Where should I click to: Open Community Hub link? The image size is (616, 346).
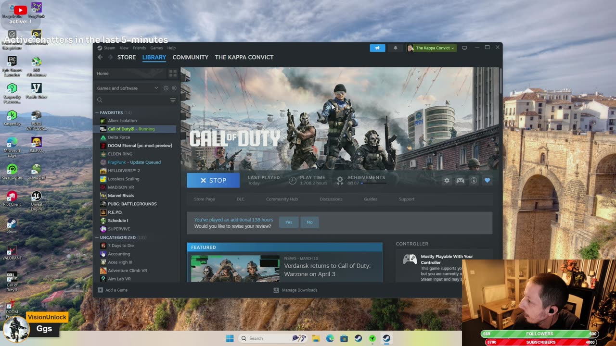click(282, 199)
